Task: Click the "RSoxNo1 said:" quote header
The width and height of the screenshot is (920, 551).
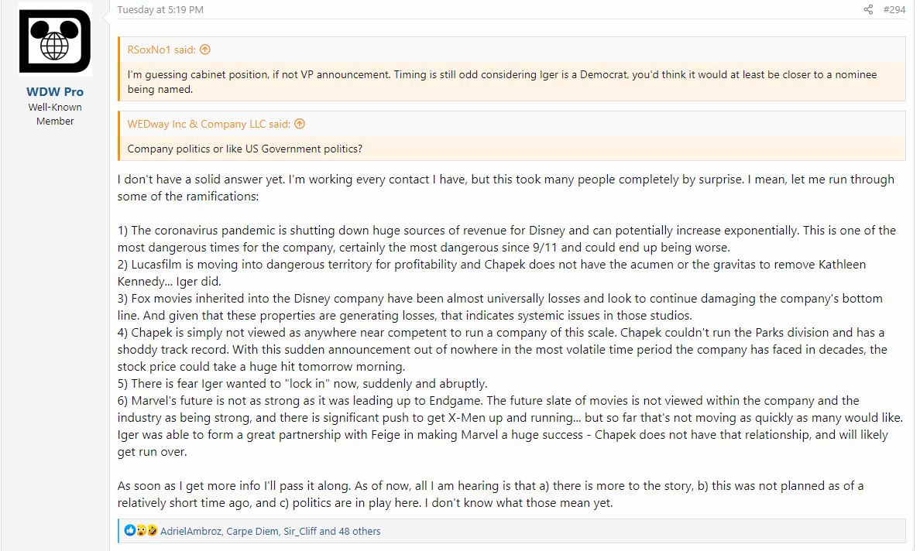Action: [x=161, y=50]
